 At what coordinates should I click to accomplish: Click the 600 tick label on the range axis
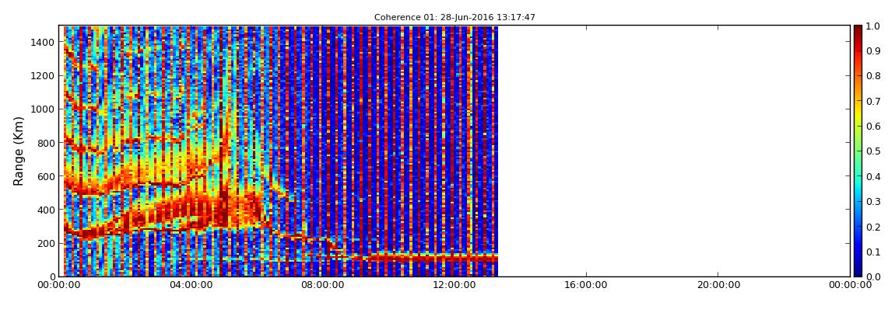click(46, 176)
